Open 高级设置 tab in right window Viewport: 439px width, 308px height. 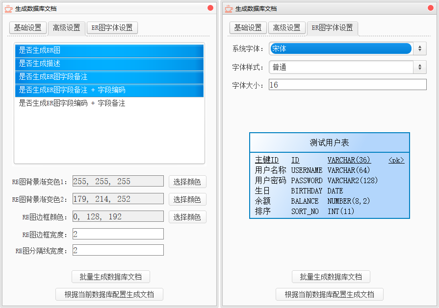pyautogui.click(x=286, y=28)
